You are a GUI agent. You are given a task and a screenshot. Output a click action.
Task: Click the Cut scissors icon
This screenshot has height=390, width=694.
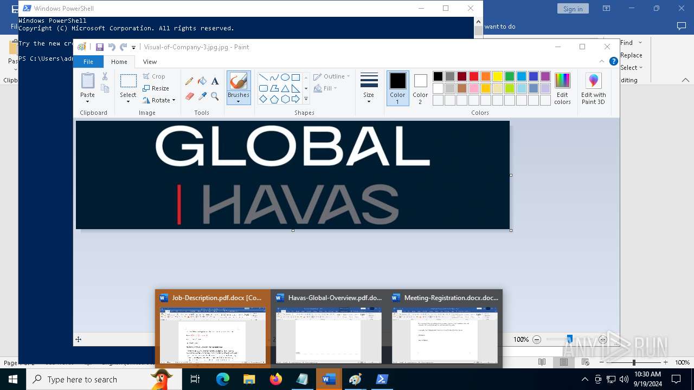click(105, 76)
